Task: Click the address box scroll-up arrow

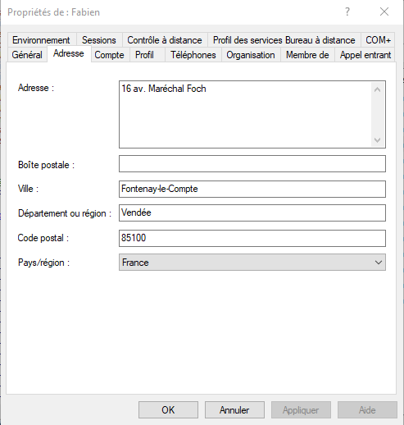Action: 378,89
